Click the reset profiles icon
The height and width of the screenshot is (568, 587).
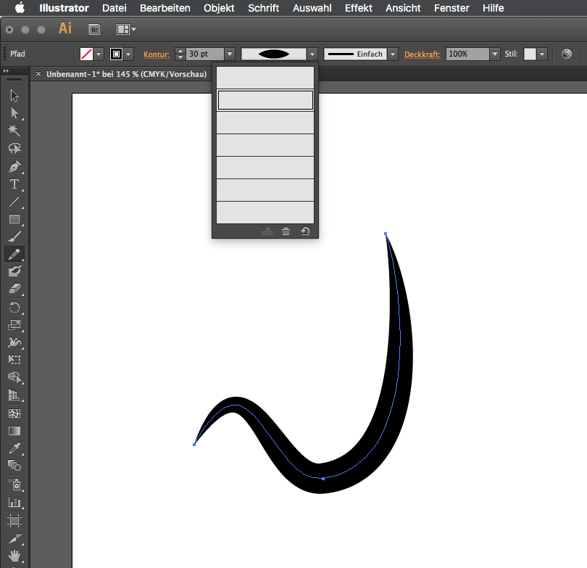point(306,231)
